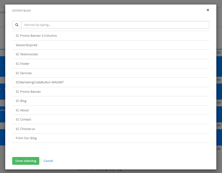Click the bottom Edit link behind dialog
This screenshot has width=222, height=173.
[x=219, y=149]
